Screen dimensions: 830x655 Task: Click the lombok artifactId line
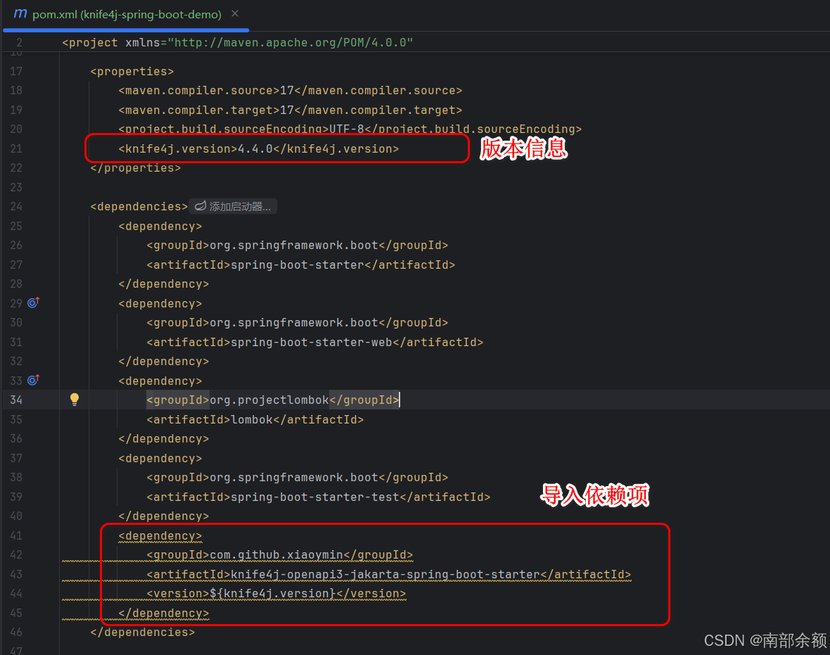[x=255, y=419]
